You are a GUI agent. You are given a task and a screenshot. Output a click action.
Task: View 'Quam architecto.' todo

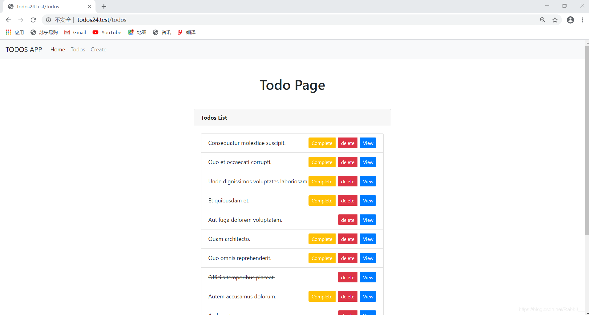tap(368, 239)
